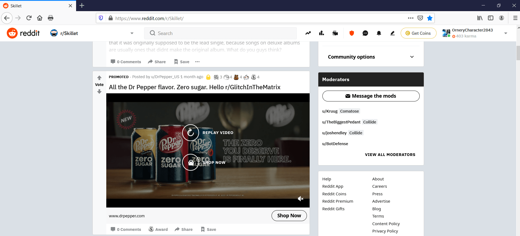Open moderator u/TheBiggestPedant profile
Image resolution: width=520 pixels, height=236 pixels.
[341, 122]
